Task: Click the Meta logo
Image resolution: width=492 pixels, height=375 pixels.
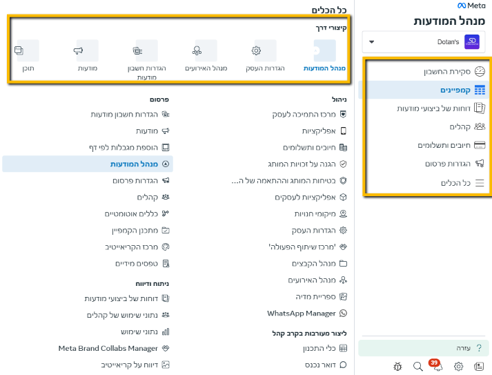Action: (x=471, y=6)
